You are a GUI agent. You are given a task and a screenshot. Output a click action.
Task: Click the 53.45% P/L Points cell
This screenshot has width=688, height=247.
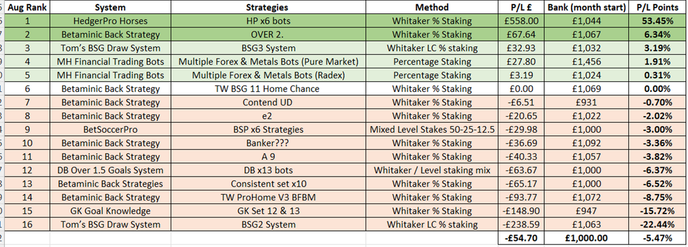pos(657,21)
